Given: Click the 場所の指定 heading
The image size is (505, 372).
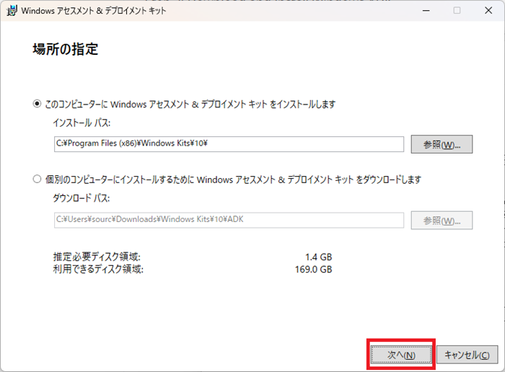Looking at the screenshot, I should click(x=65, y=50).
